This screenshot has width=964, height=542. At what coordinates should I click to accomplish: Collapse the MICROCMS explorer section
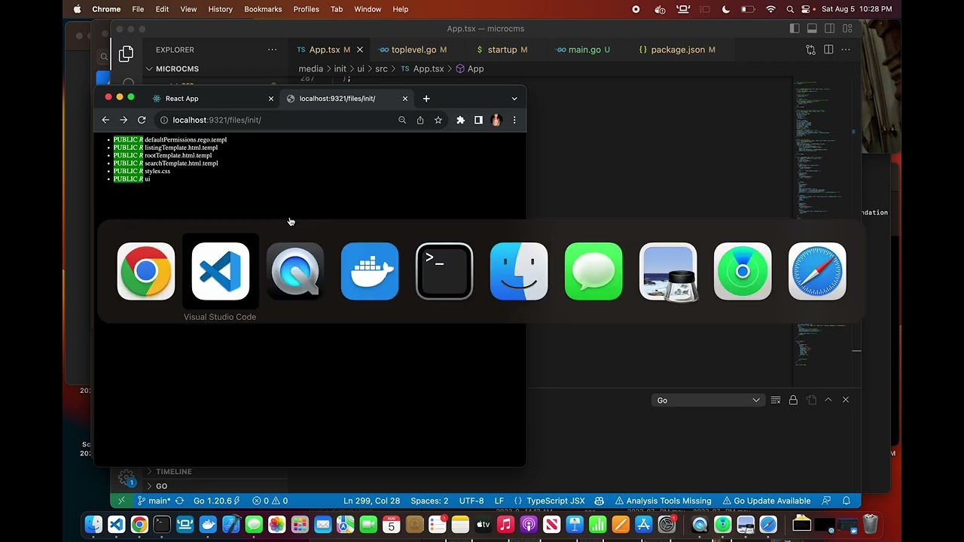tap(177, 69)
